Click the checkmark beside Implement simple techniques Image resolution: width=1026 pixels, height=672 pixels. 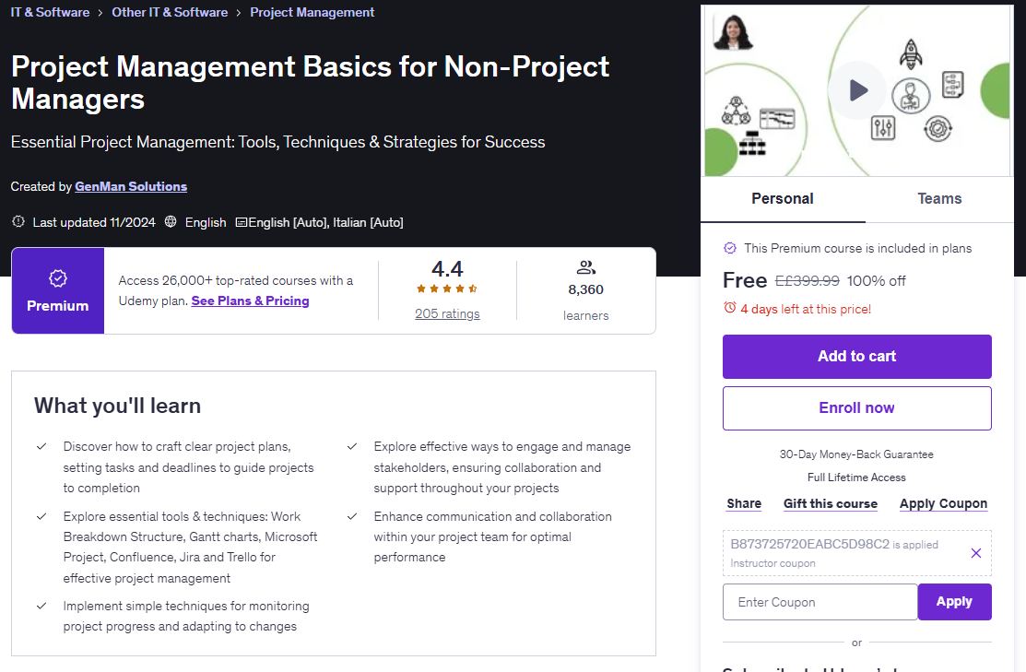[41, 606]
